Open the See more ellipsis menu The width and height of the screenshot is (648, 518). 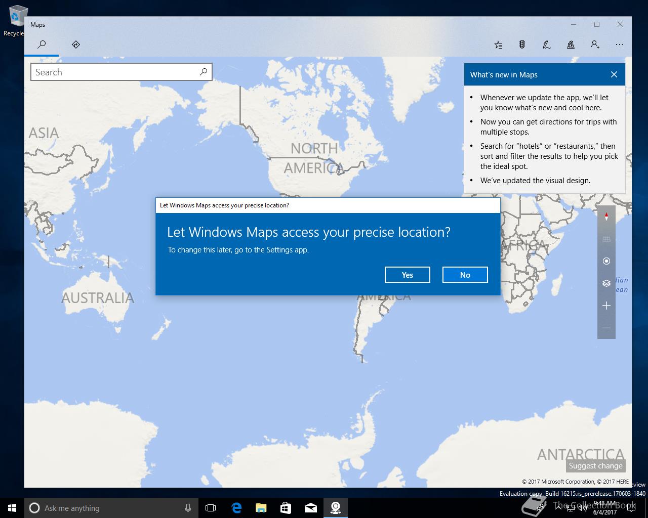pyautogui.click(x=620, y=45)
